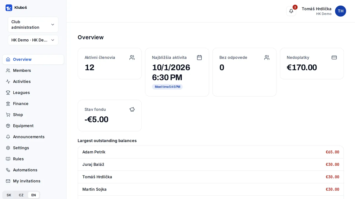Click the Meet time 5:45 PM badge
355x199 pixels.
click(167, 87)
